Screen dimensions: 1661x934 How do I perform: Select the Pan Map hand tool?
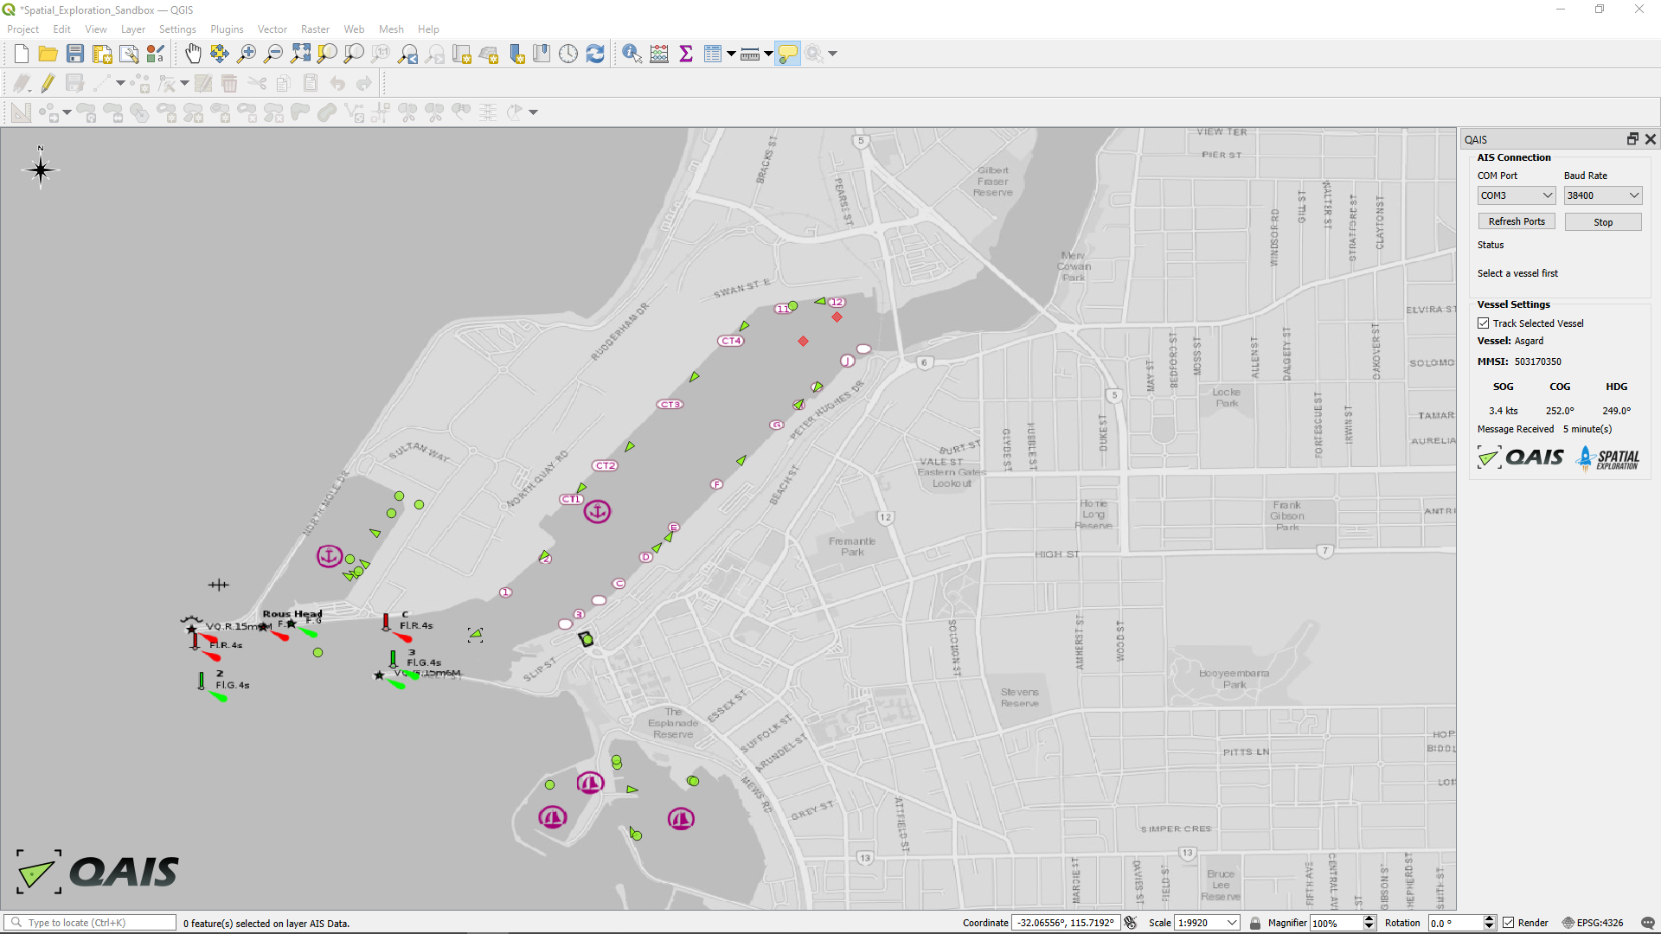pos(192,54)
